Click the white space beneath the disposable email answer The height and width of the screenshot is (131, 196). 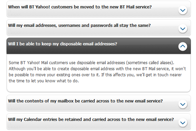(99, 87)
